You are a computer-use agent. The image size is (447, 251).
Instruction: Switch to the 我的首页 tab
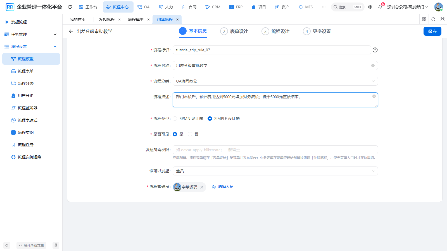coord(78,20)
